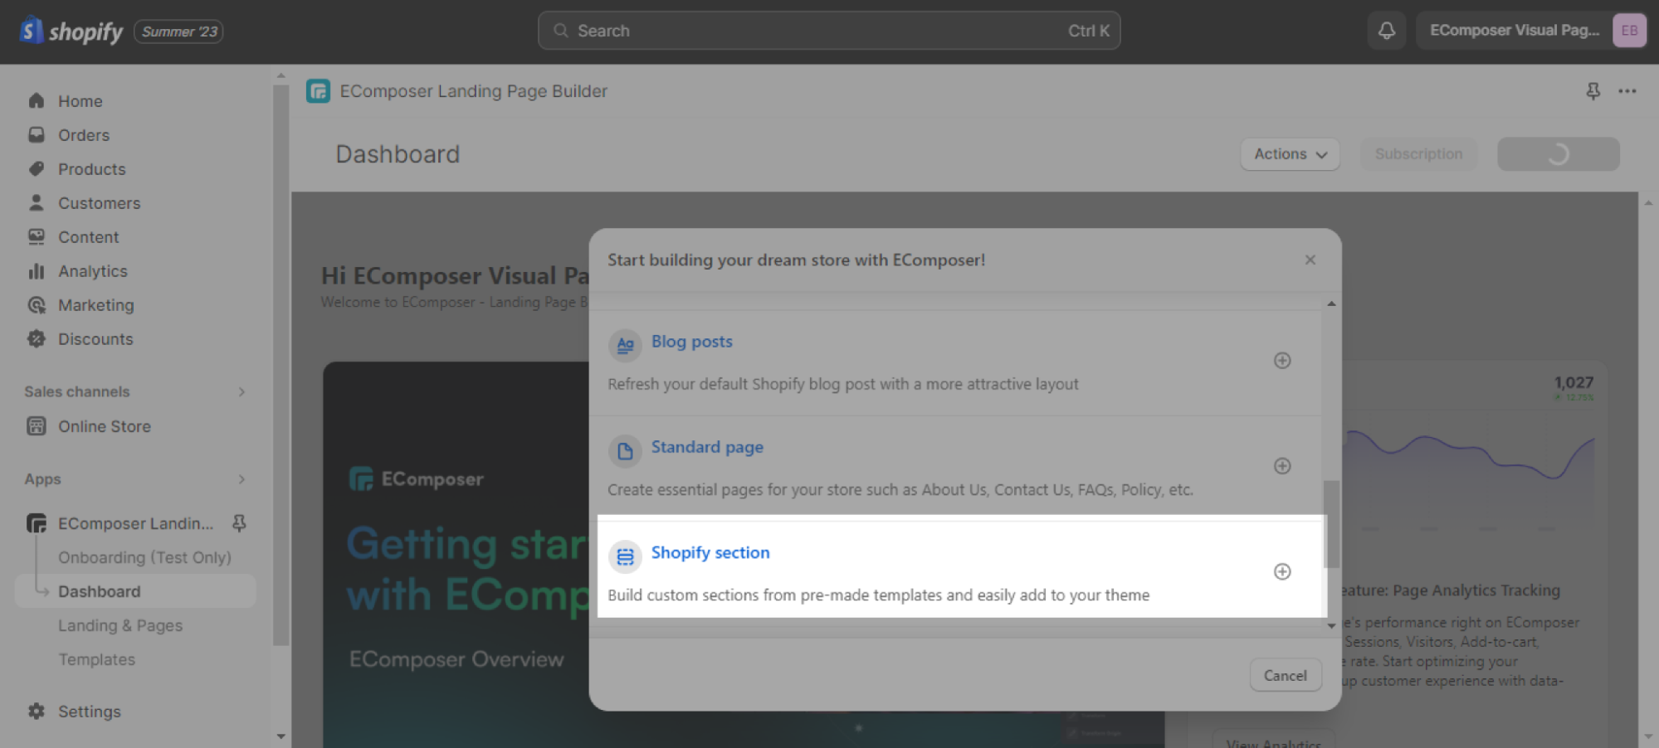Screen dimensions: 1659x748
Task: Expand the Apps chevron
Action: [x=242, y=479]
